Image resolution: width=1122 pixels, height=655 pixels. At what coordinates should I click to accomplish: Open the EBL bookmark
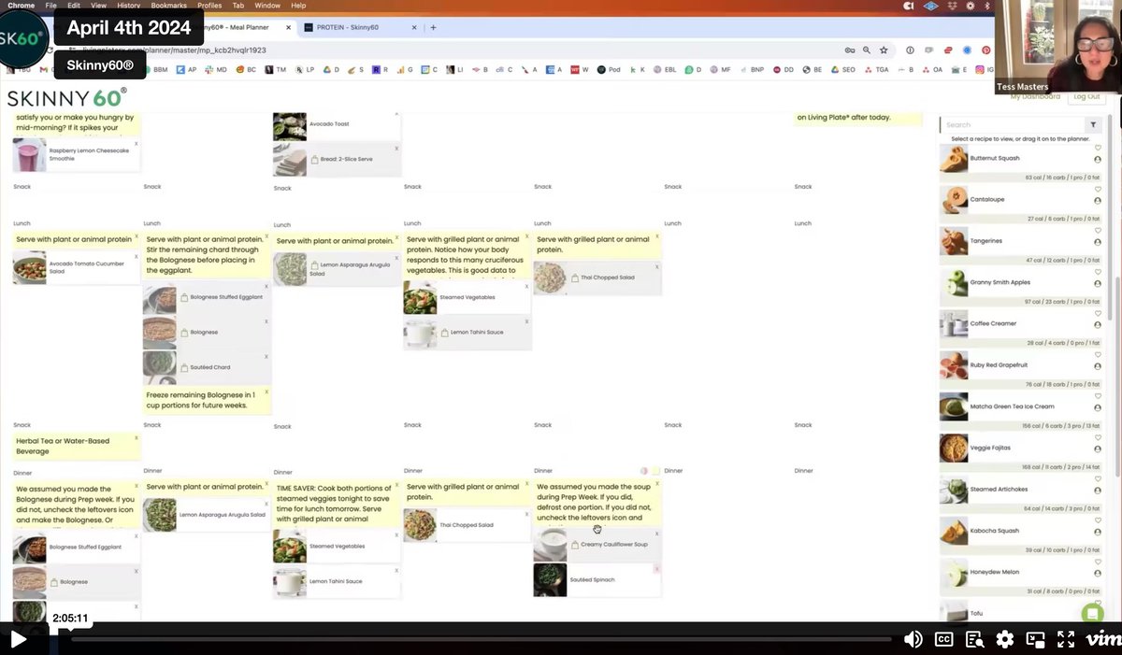(666, 69)
